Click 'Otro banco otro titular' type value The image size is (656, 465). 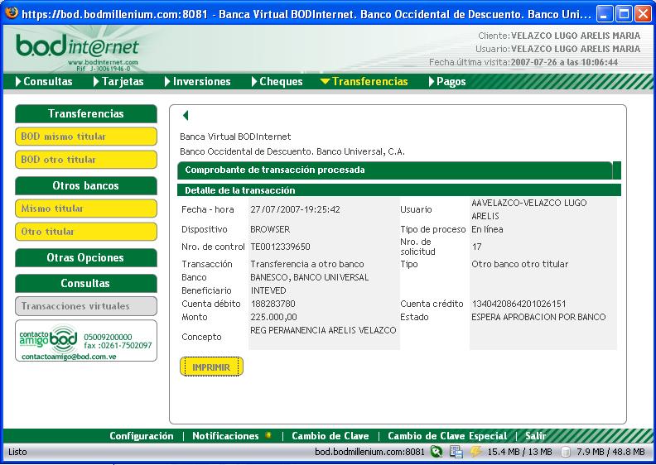[x=520, y=264]
